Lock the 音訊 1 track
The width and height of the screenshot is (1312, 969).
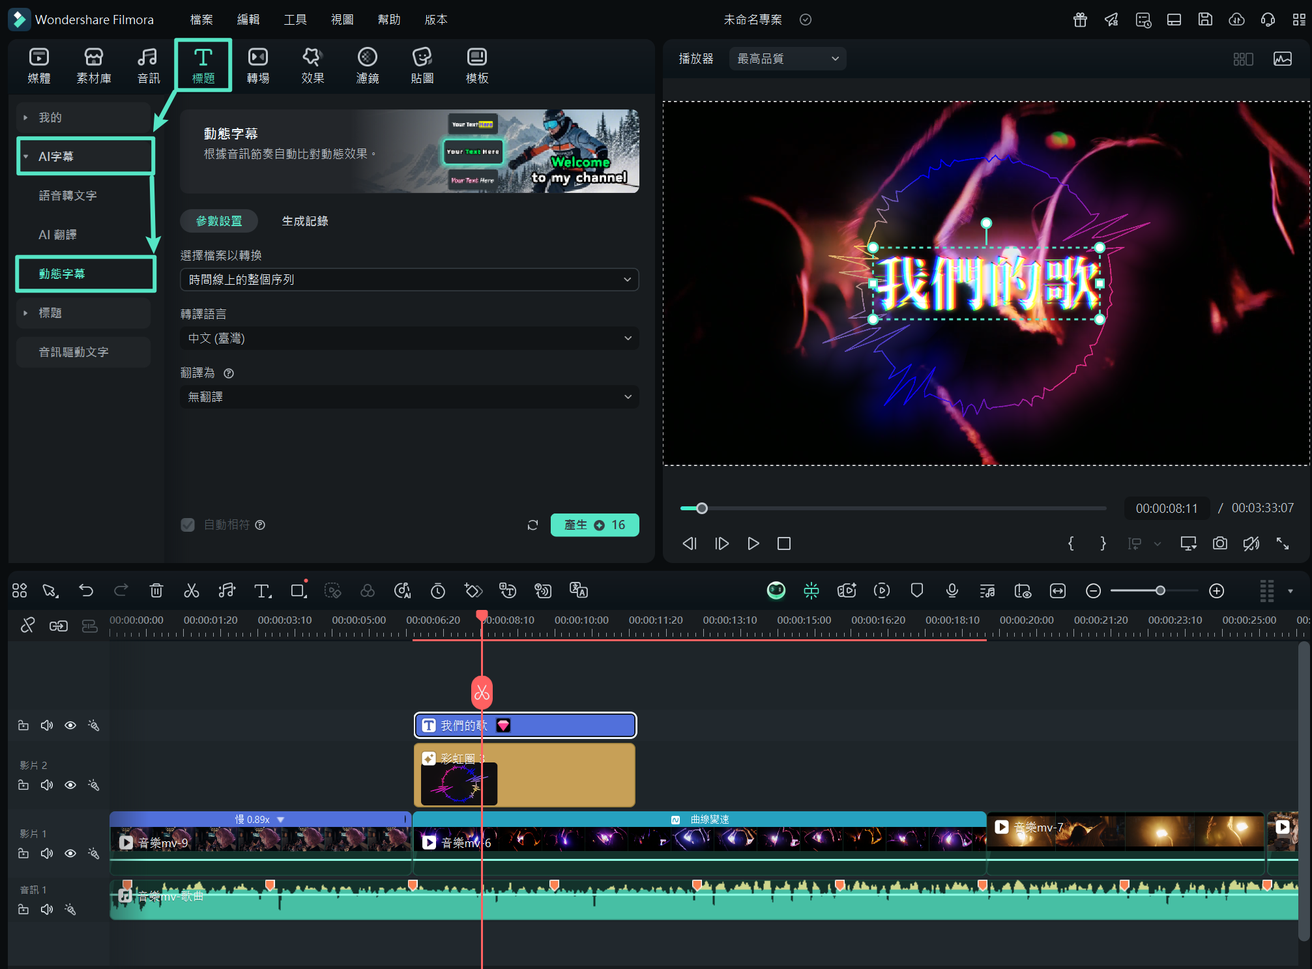23,909
